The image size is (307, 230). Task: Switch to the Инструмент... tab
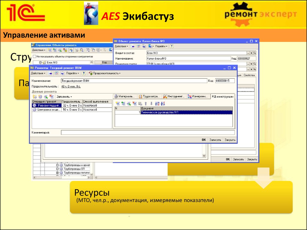coord(174,96)
